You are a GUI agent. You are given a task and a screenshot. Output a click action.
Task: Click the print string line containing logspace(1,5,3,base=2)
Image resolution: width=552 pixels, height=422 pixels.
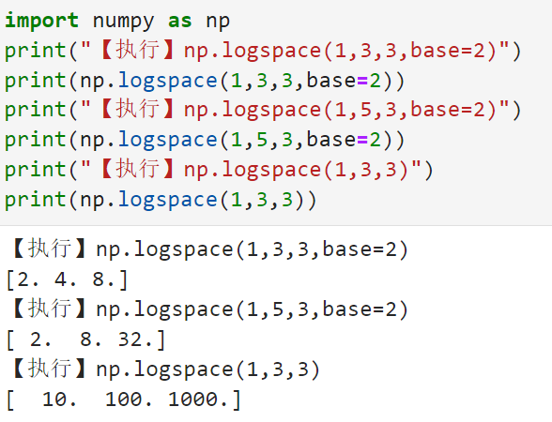pos(263,110)
